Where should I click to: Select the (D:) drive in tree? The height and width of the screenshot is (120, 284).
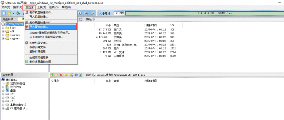13,98
